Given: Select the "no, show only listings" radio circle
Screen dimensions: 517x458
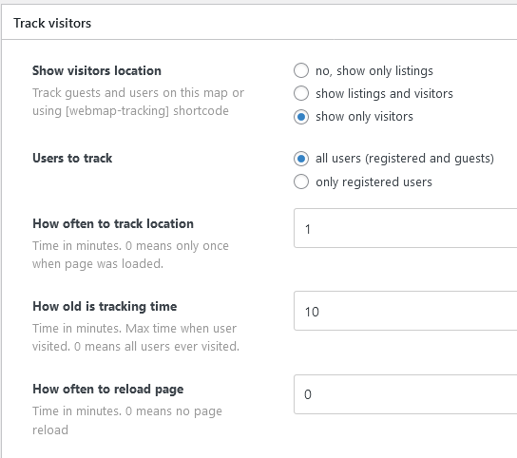Looking at the screenshot, I should point(301,70).
